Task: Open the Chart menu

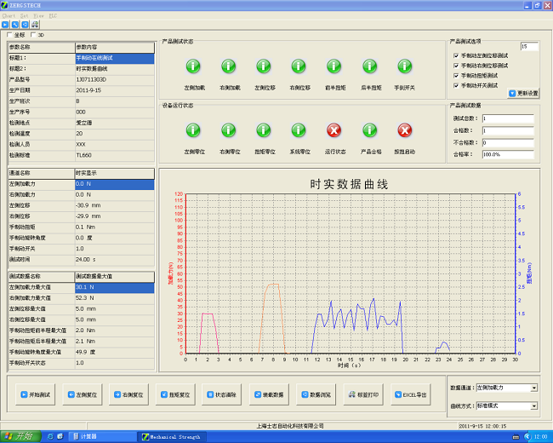Action: [x=9, y=16]
